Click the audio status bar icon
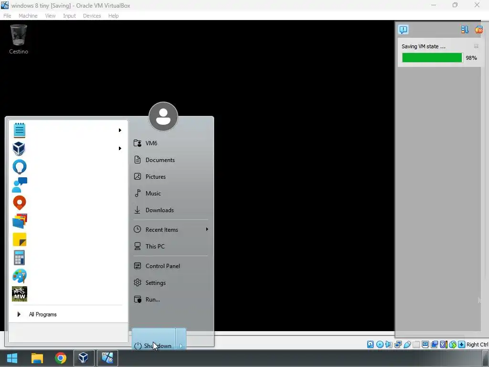 tap(389, 344)
